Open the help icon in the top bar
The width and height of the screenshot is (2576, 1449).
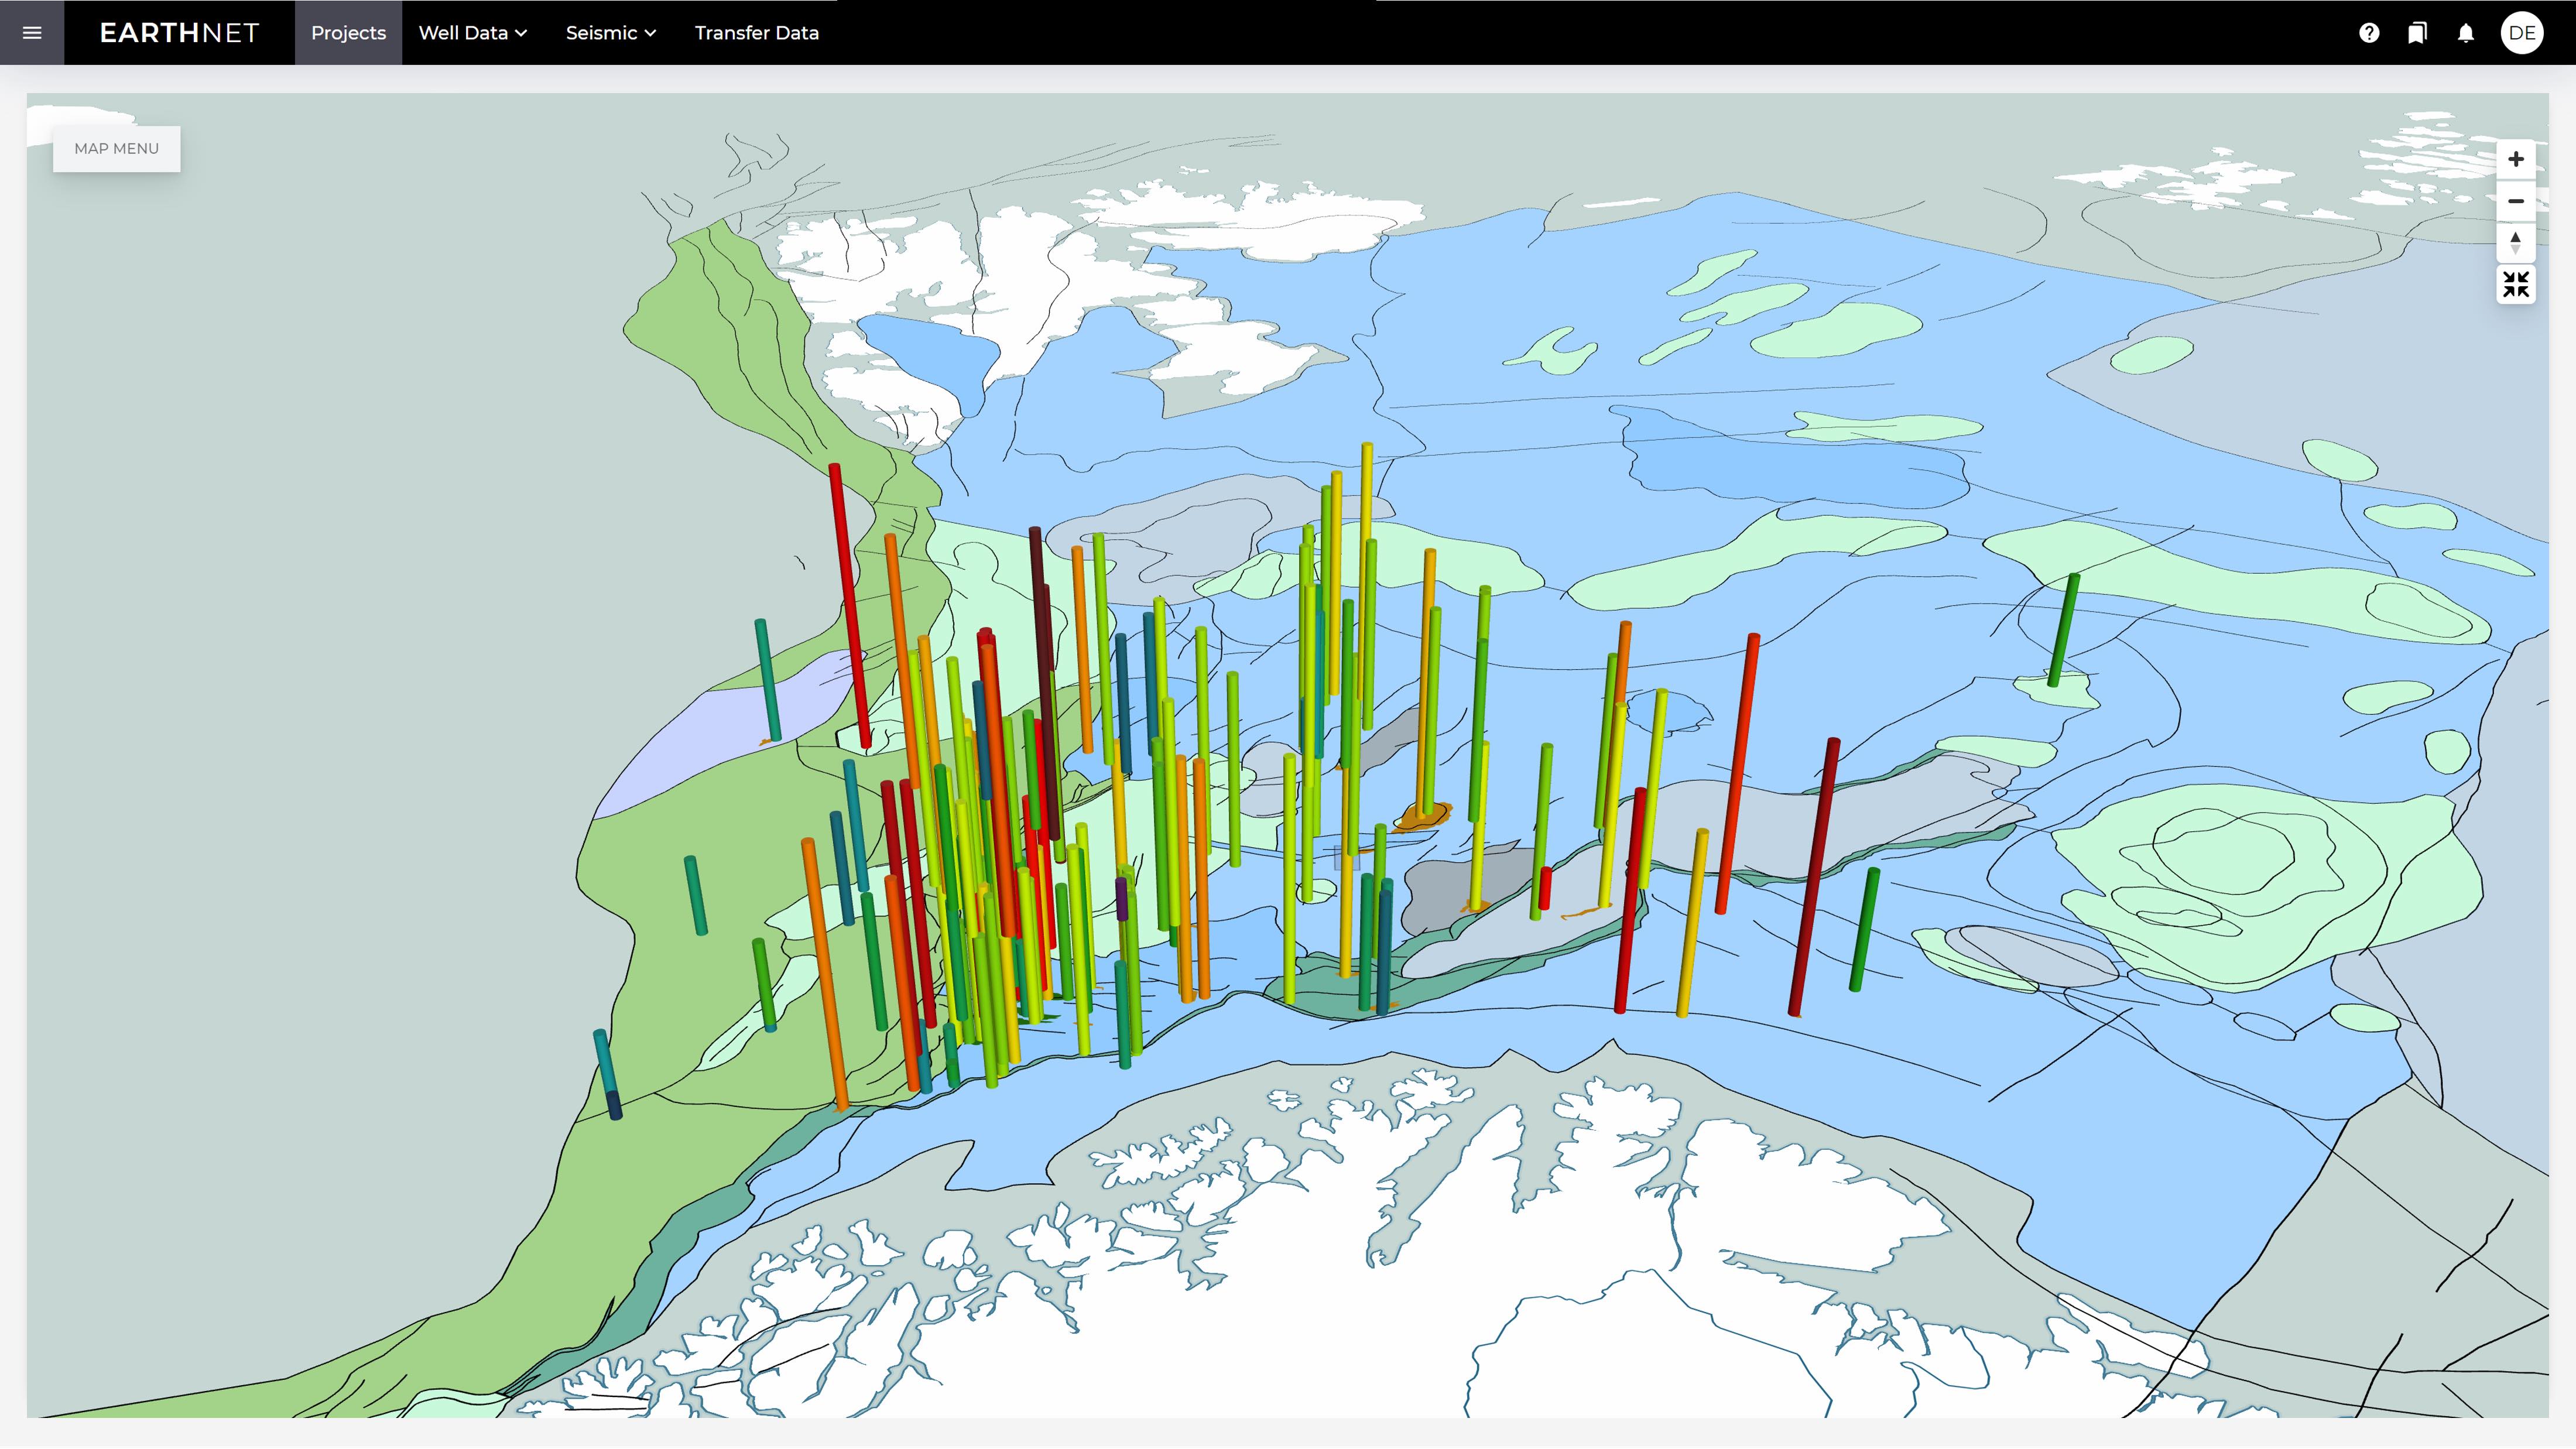(x=2369, y=32)
